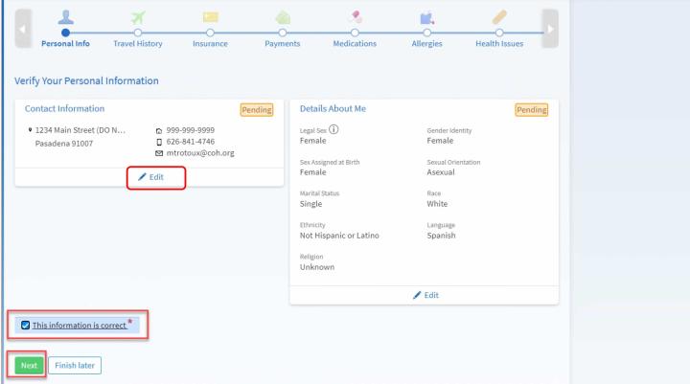Click Language value Spanish
690x384 pixels.
(x=441, y=236)
